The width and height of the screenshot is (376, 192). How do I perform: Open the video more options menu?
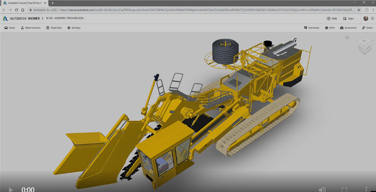click(x=366, y=189)
